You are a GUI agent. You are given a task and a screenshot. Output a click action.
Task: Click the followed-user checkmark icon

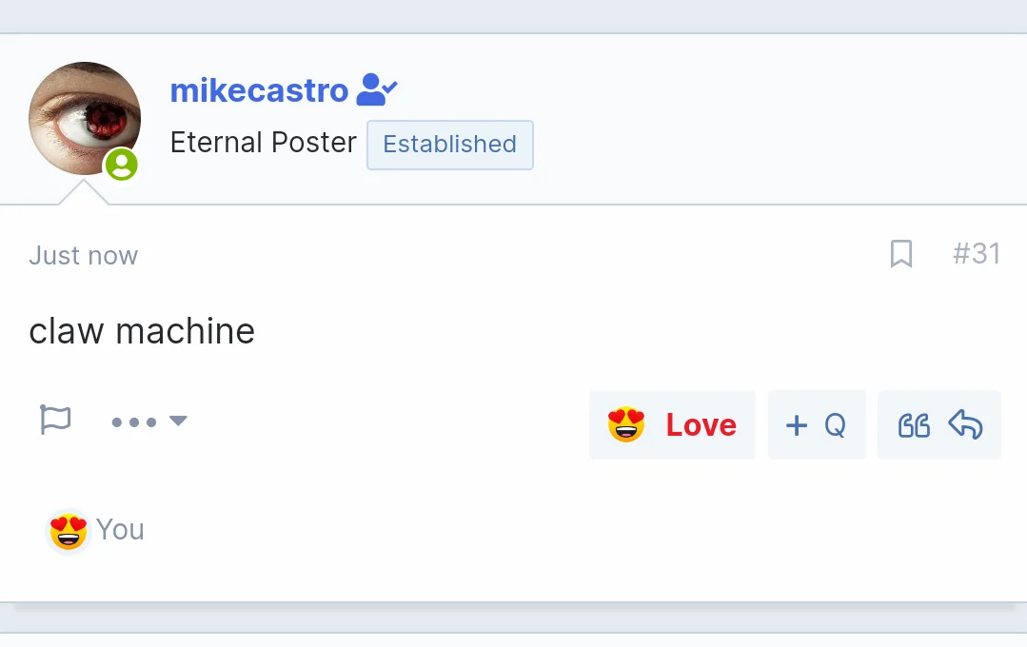377,89
